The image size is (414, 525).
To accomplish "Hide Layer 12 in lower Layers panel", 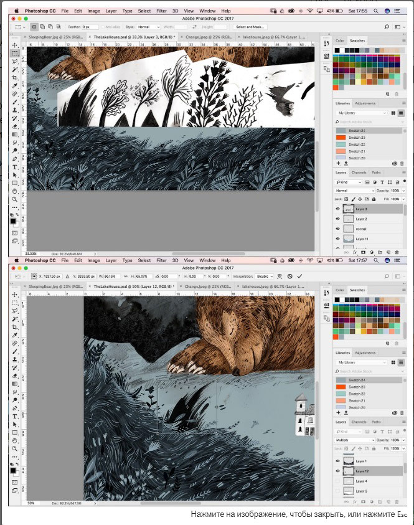I will click(337, 471).
